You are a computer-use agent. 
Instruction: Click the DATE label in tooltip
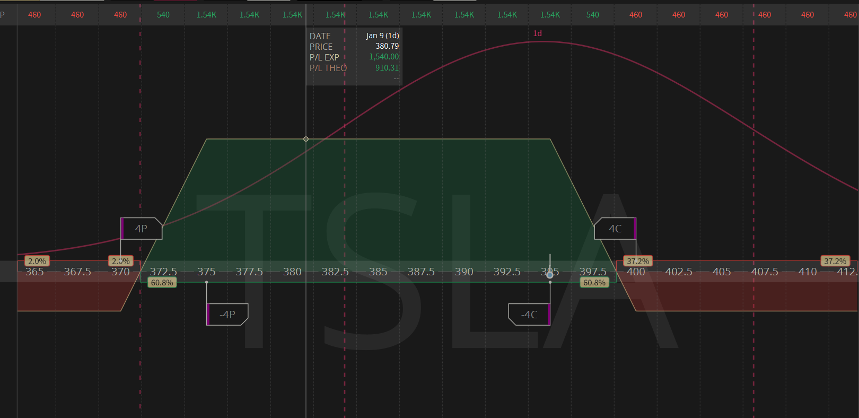pos(320,36)
